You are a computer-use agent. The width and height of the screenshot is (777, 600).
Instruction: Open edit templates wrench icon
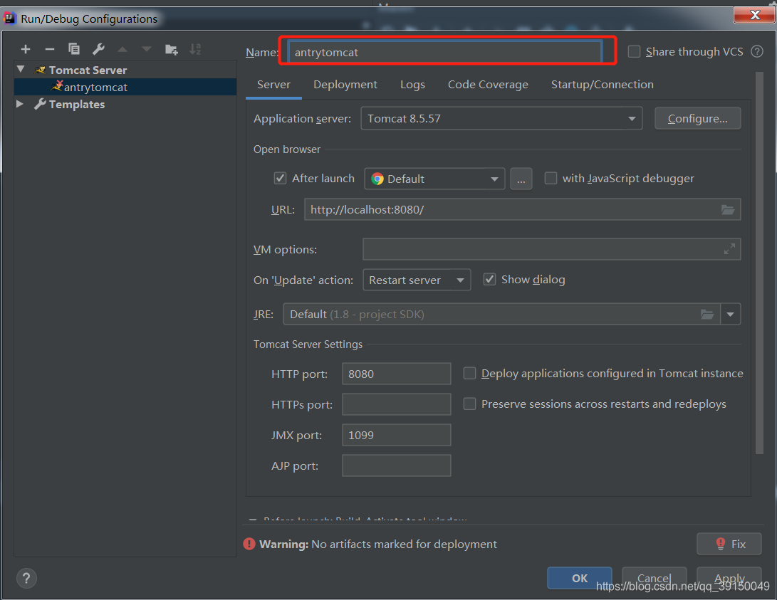(x=98, y=48)
